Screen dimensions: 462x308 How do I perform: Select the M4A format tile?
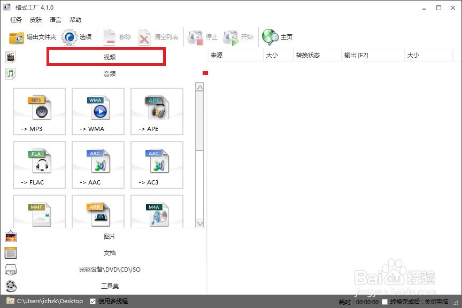[157, 211]
